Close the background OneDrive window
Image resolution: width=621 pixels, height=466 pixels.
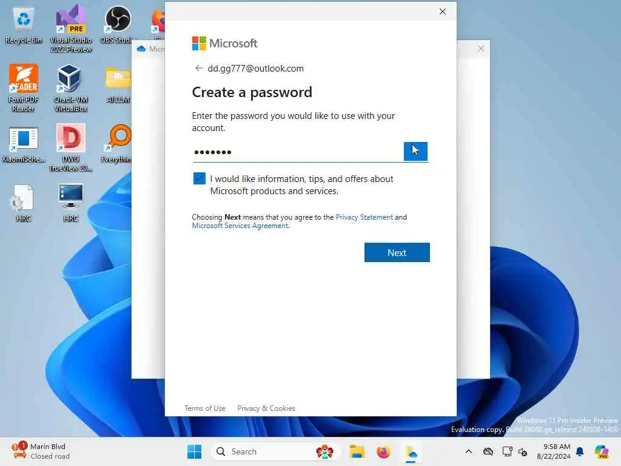(x=480, y=49)
